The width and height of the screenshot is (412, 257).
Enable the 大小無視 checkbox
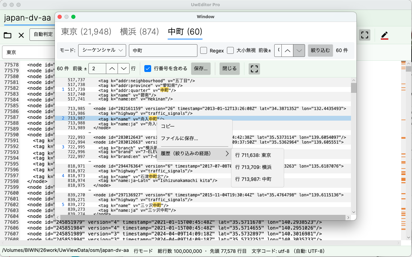[230, 50]
